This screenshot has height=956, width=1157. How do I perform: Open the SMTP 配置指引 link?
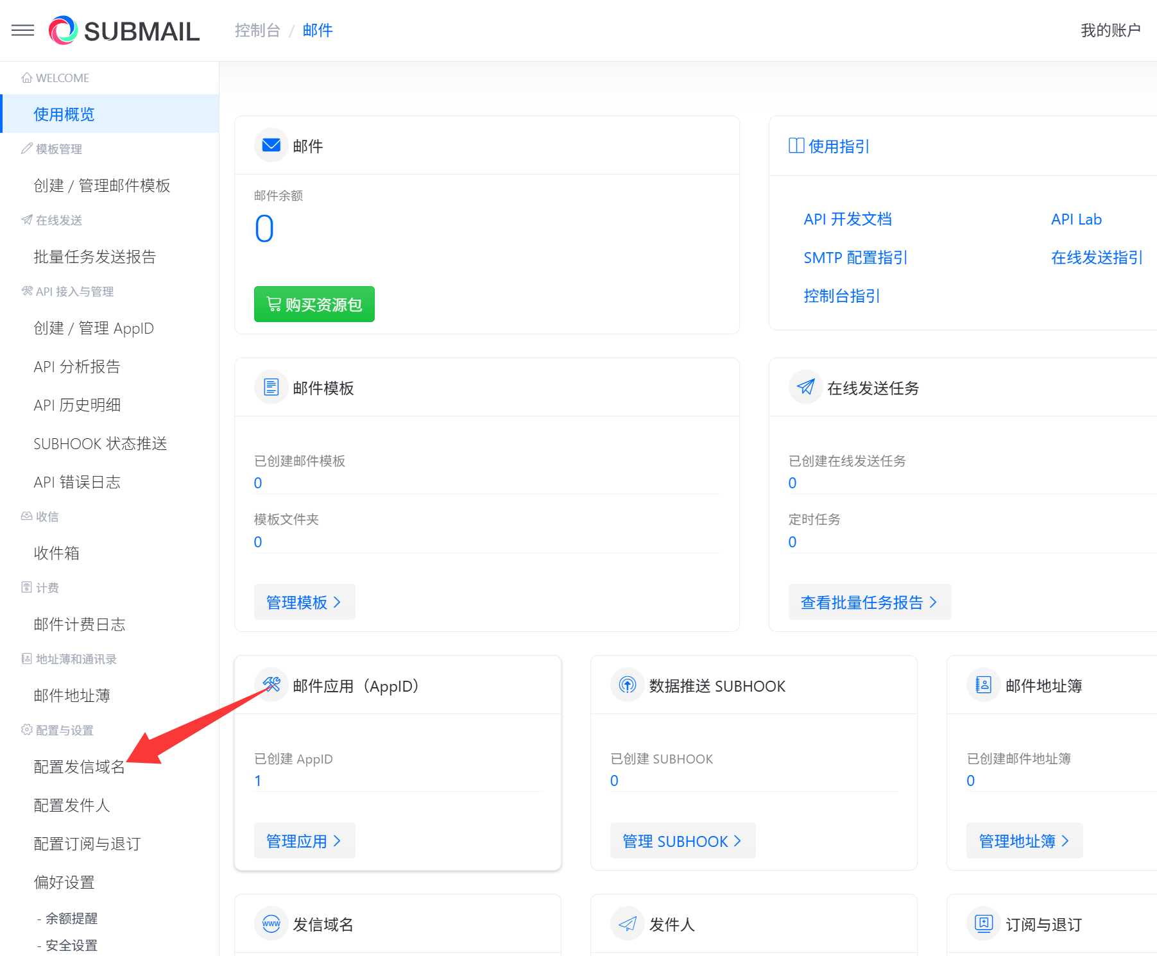tap(855, 258)
